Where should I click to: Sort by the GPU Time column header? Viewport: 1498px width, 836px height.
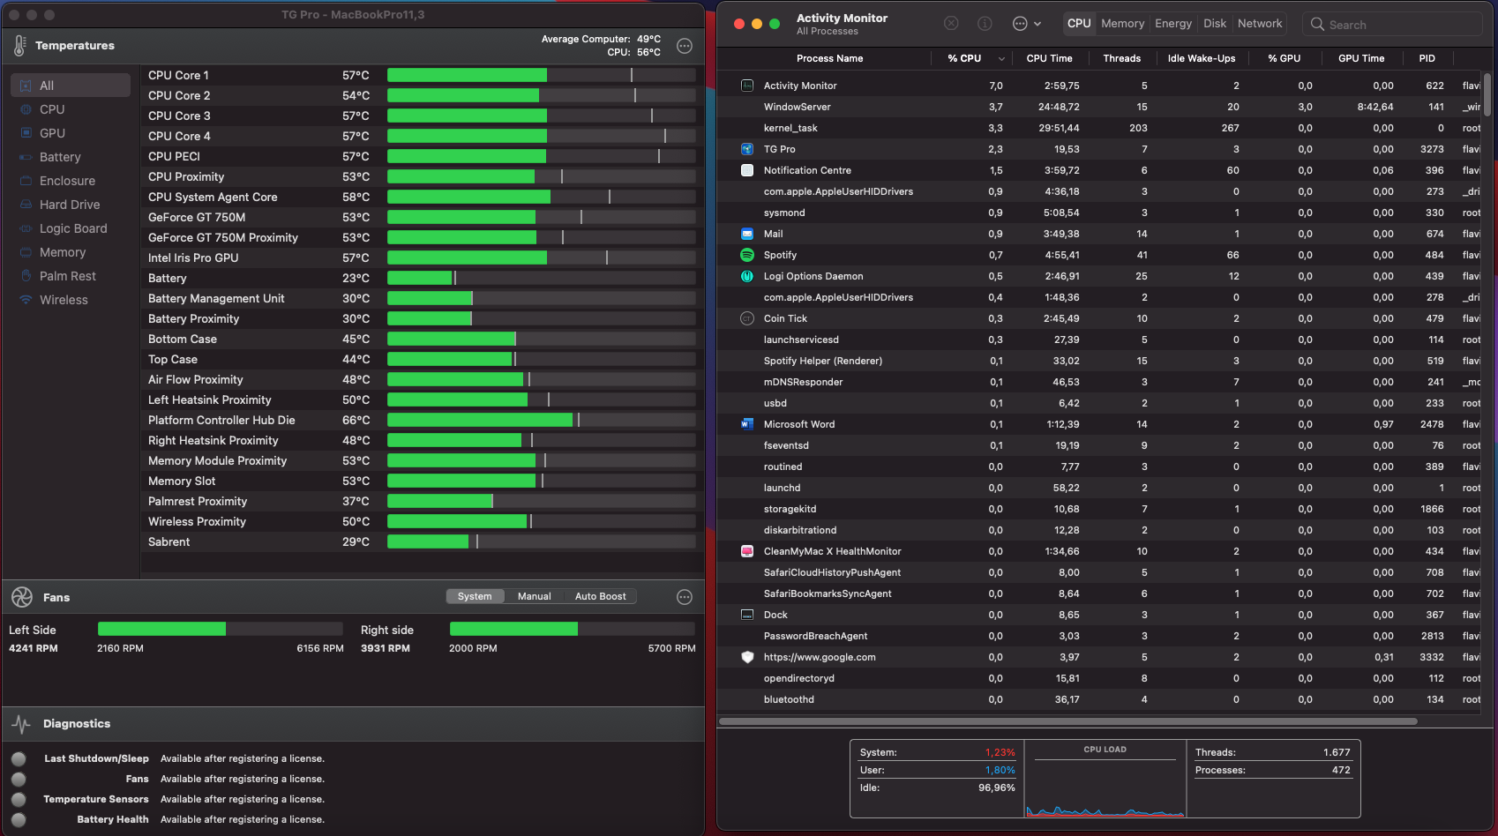coord(1360,58)
